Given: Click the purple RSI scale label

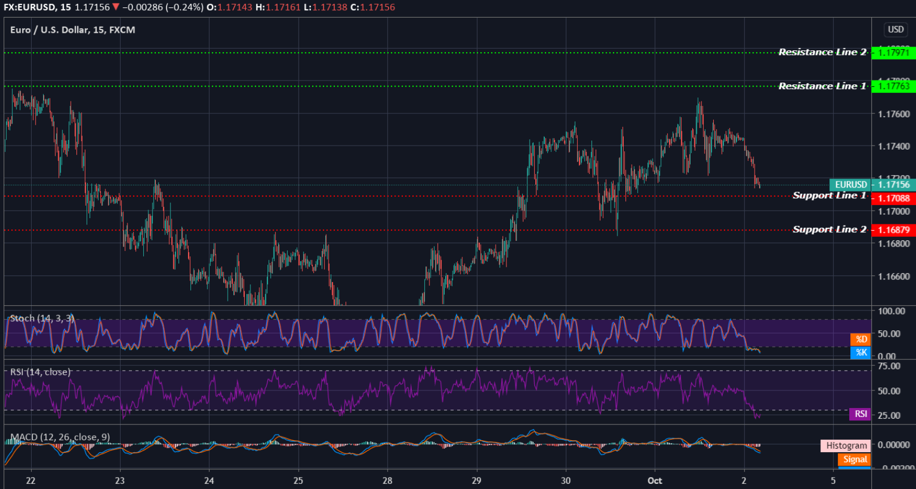Looking at the screenshot, I should click(x=860, y=414).
